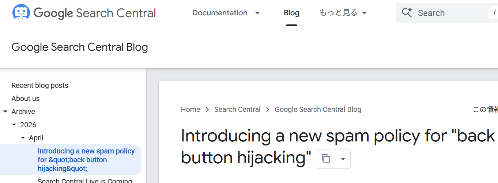498x183 pixels.
Task: Click the Google Search Central header wordmark
Action: coord(94,13)
